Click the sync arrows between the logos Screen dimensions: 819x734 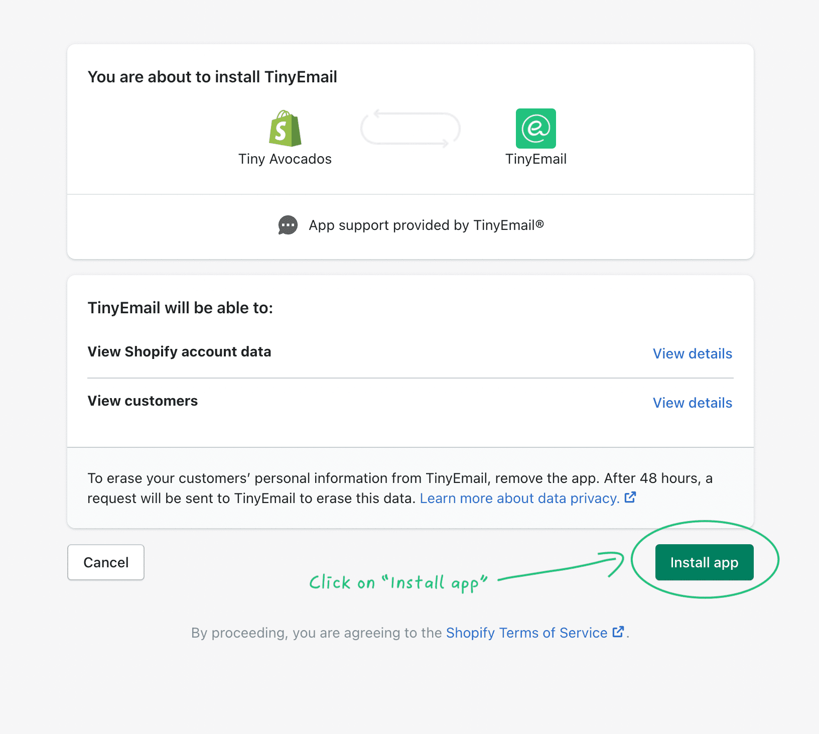[x=410, y=129]
